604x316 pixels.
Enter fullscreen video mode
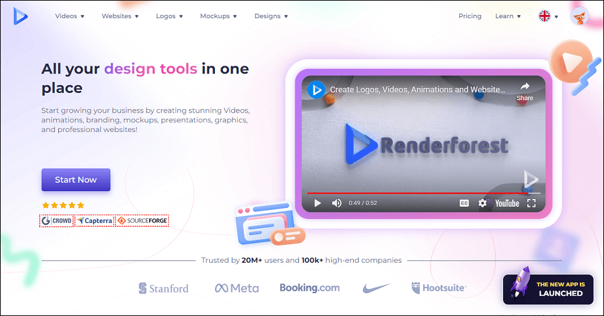[531, 203]
